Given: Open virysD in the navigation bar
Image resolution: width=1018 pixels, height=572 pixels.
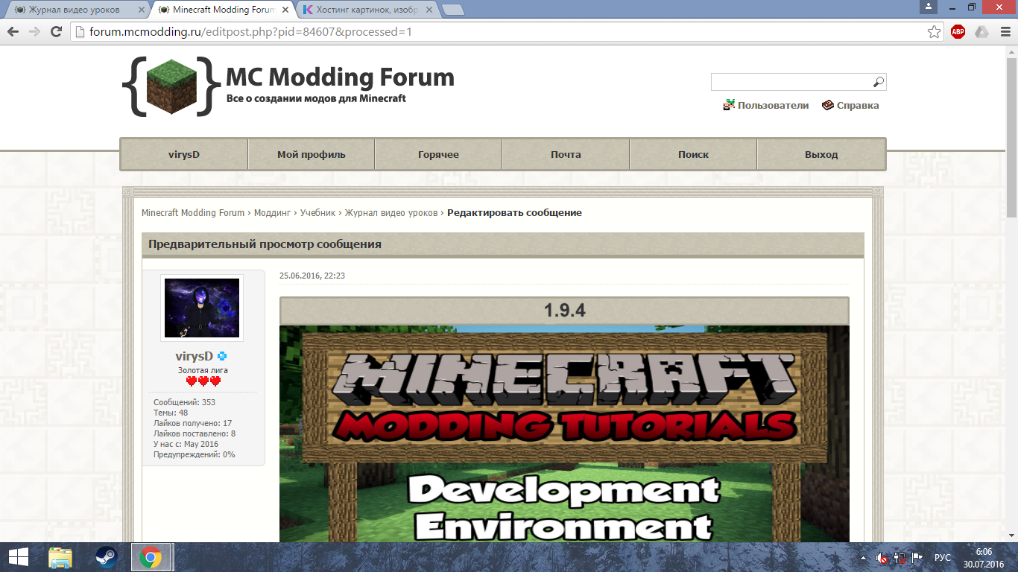Looking at the screenshot, I should click(184, 155).
